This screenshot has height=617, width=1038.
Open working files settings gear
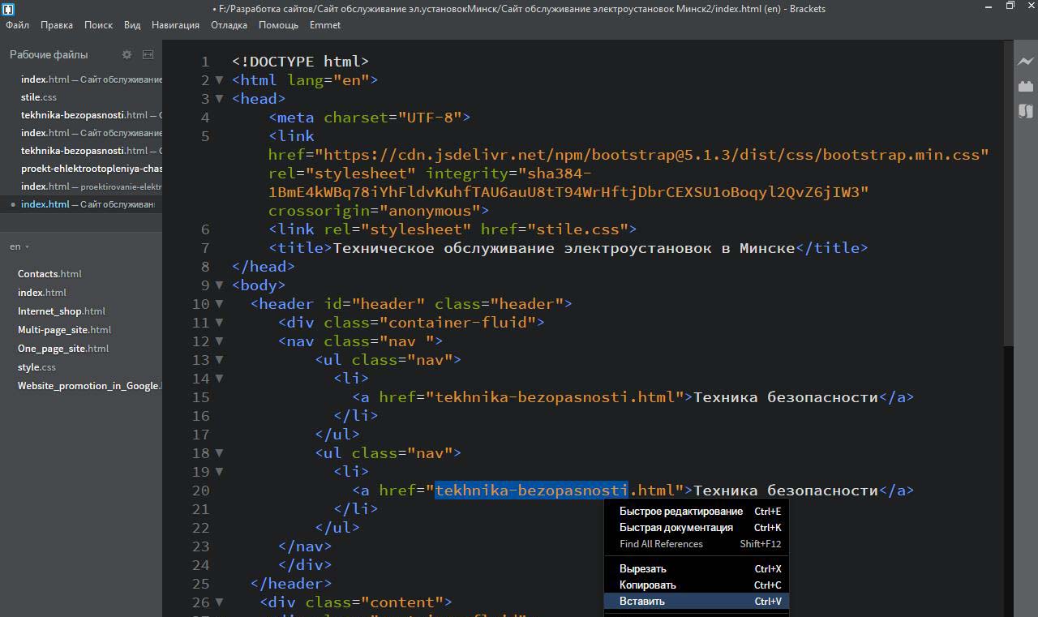(127, 55)
